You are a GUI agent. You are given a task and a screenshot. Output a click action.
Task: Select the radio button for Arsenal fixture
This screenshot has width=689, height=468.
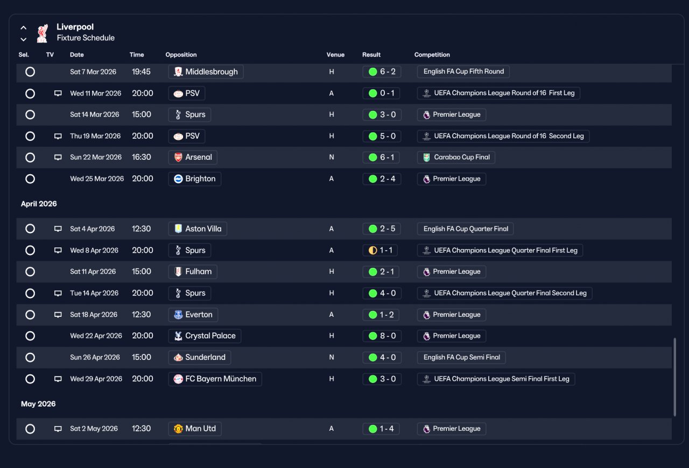[30, 158]
